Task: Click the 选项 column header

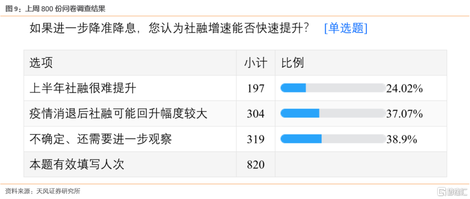Action: (41, 63)
